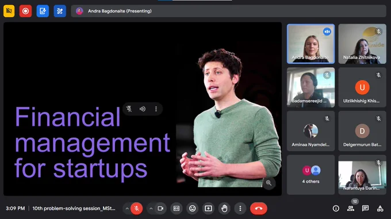This screenshot has width=391, height=219.
Task: Click Ulziikhishig Khis... participant tile
Action: coord(362,87)
